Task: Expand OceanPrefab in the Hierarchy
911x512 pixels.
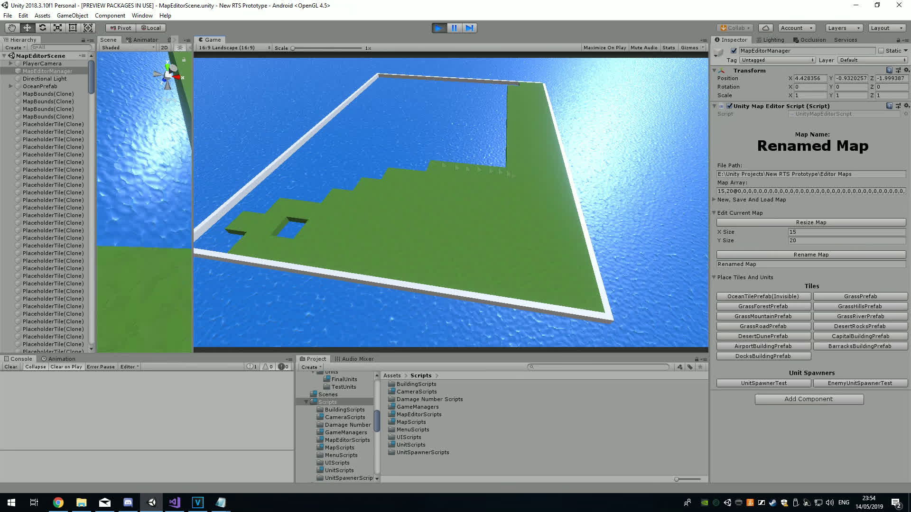Action: pos(10,86)
